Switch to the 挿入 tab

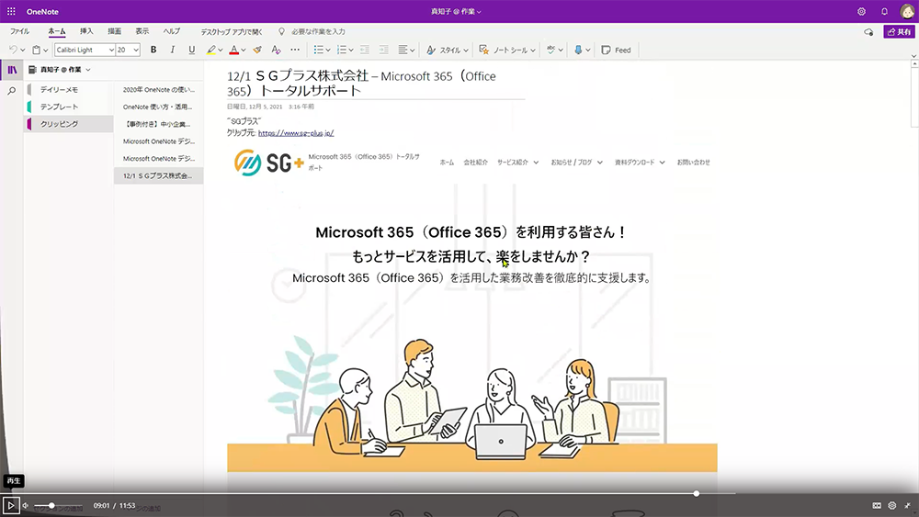click(86, 31)
